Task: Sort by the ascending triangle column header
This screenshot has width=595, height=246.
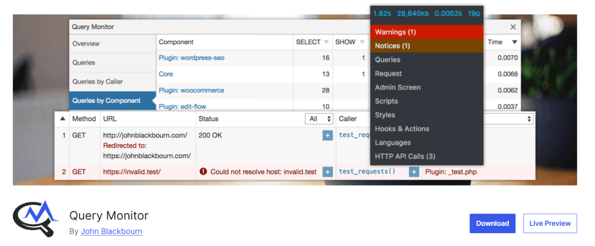Action: point(62,119)
